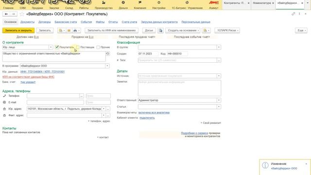
Task: Click ellipsis button of Юр. адрес field
Action: 108,109
